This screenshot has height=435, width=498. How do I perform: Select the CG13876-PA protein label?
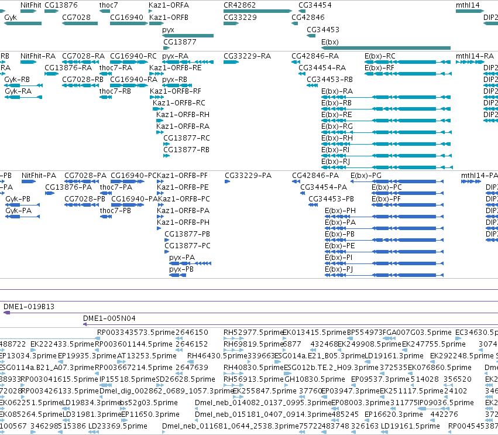click(x=68, y=187)
